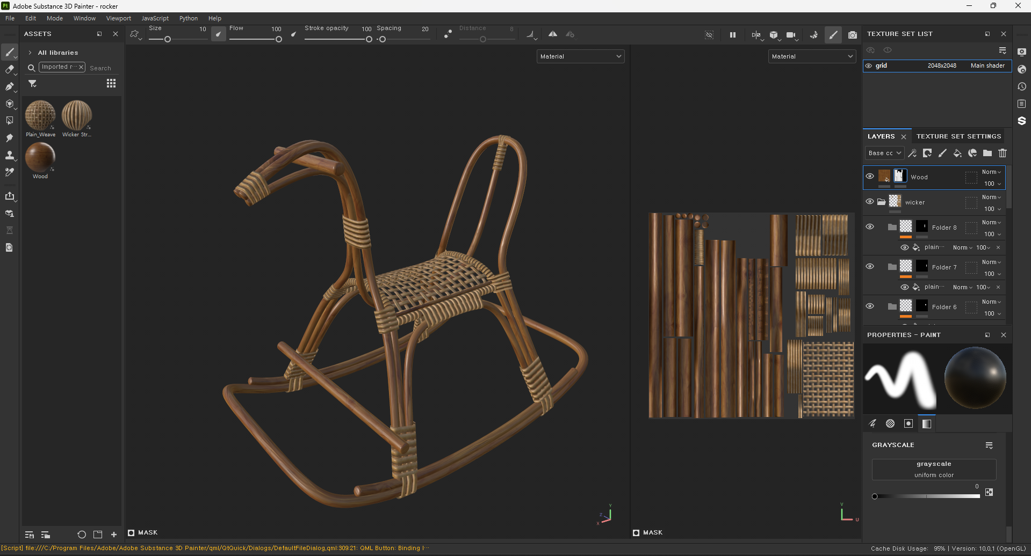Screen dimensions: 1031x556
Task: Click Main shader on grid texture set
Action: (987, 65)
